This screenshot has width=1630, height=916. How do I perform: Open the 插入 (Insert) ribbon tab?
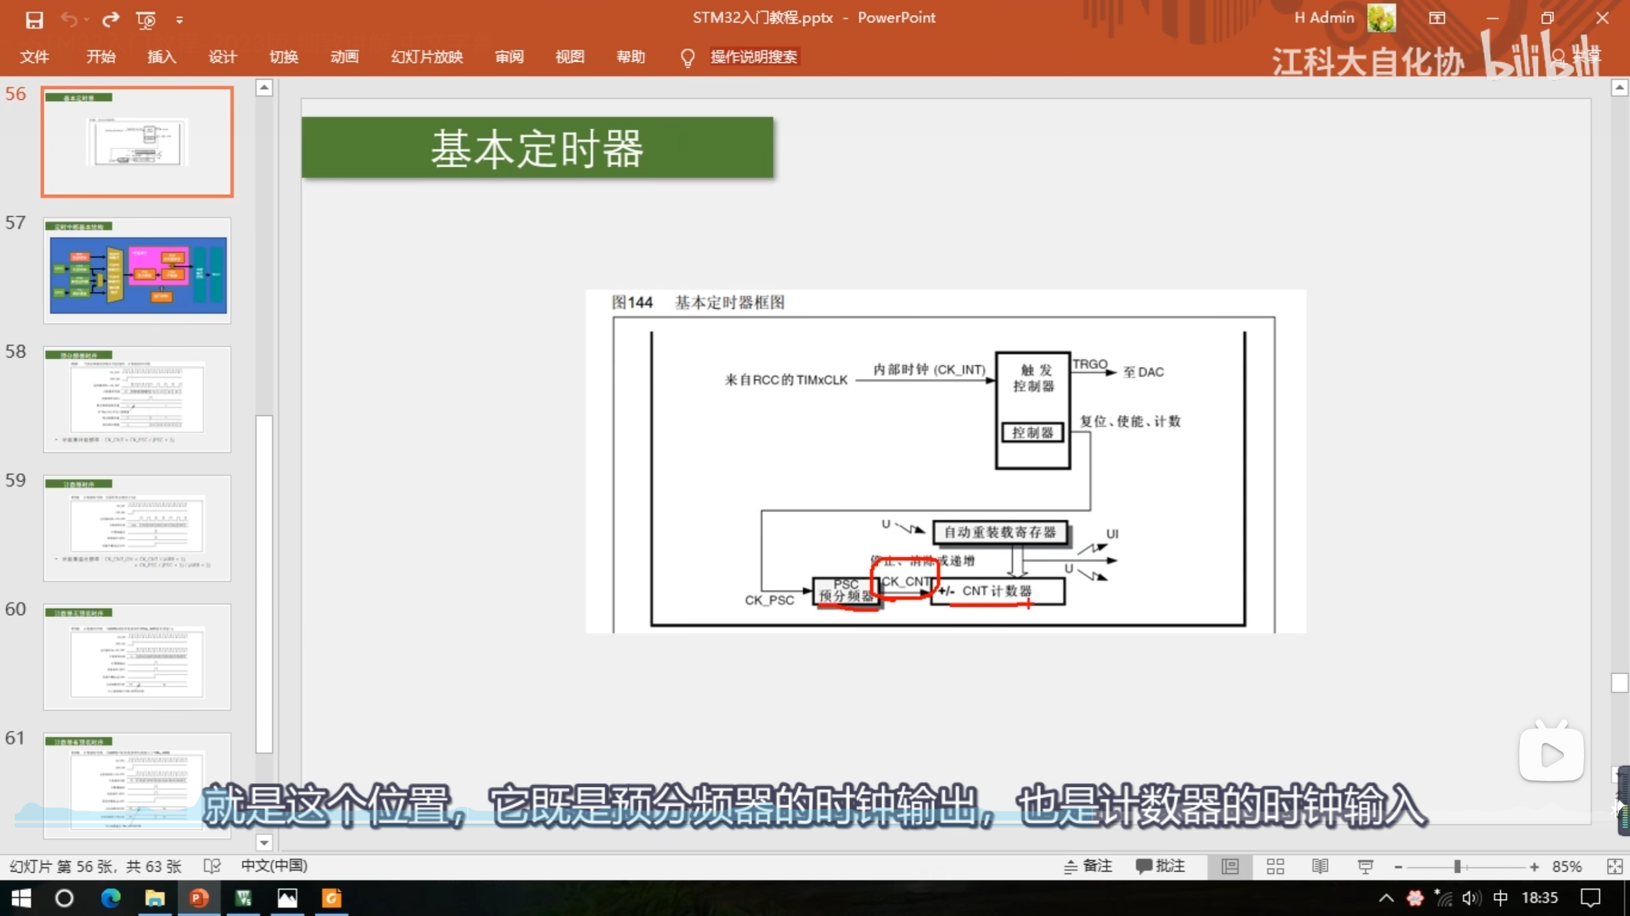pyautogui.click(x=162, y=57)
